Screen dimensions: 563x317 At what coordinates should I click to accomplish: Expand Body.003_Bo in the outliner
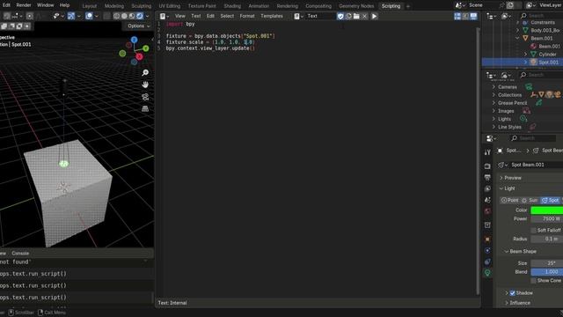pyautogui.click(x=517, y=30)
